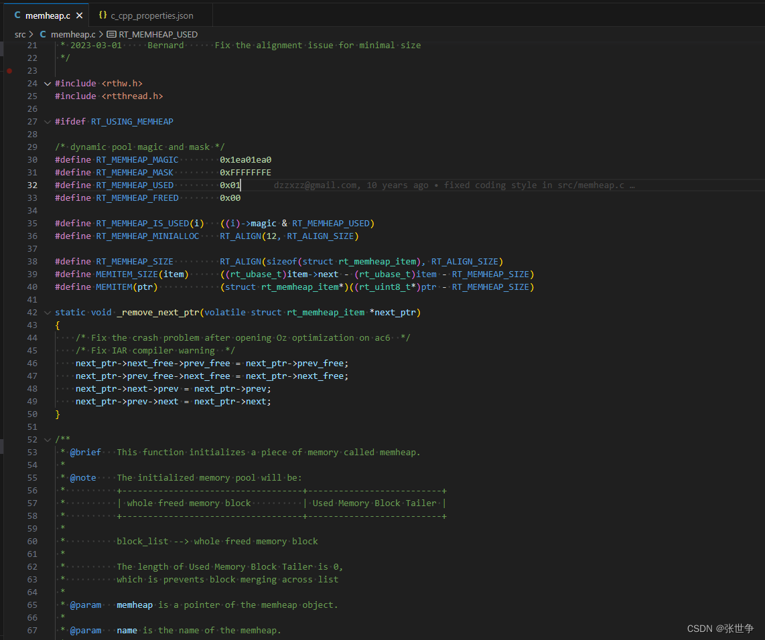Viewport: 765px width, 640px height.
Task: Click the blue C icon in the breadcrumb bar
Action: click(x=43, y=34)
